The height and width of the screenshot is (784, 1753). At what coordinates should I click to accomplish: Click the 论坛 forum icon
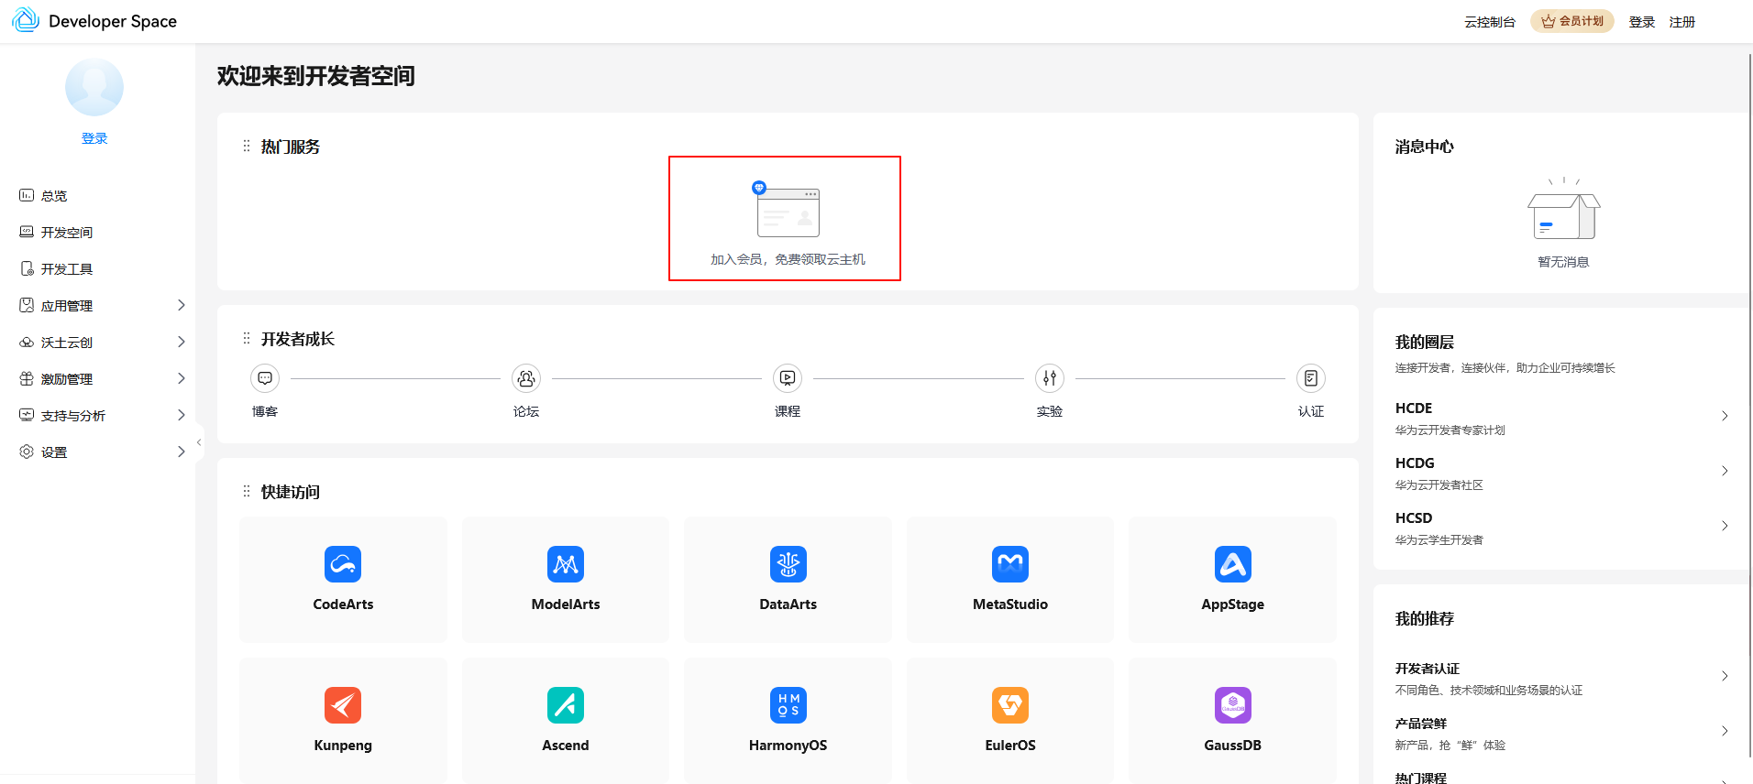point(526,378)
